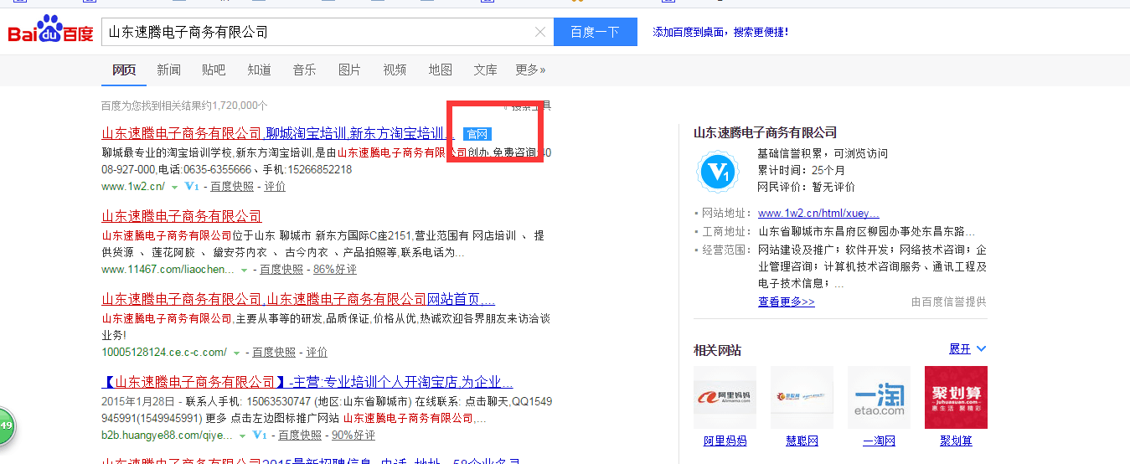The width and height of the screenshot is (1130, 464).
Task: Expand the arrow next to 10005128124.ce.c-c.com/
Action: coord(237,353)
